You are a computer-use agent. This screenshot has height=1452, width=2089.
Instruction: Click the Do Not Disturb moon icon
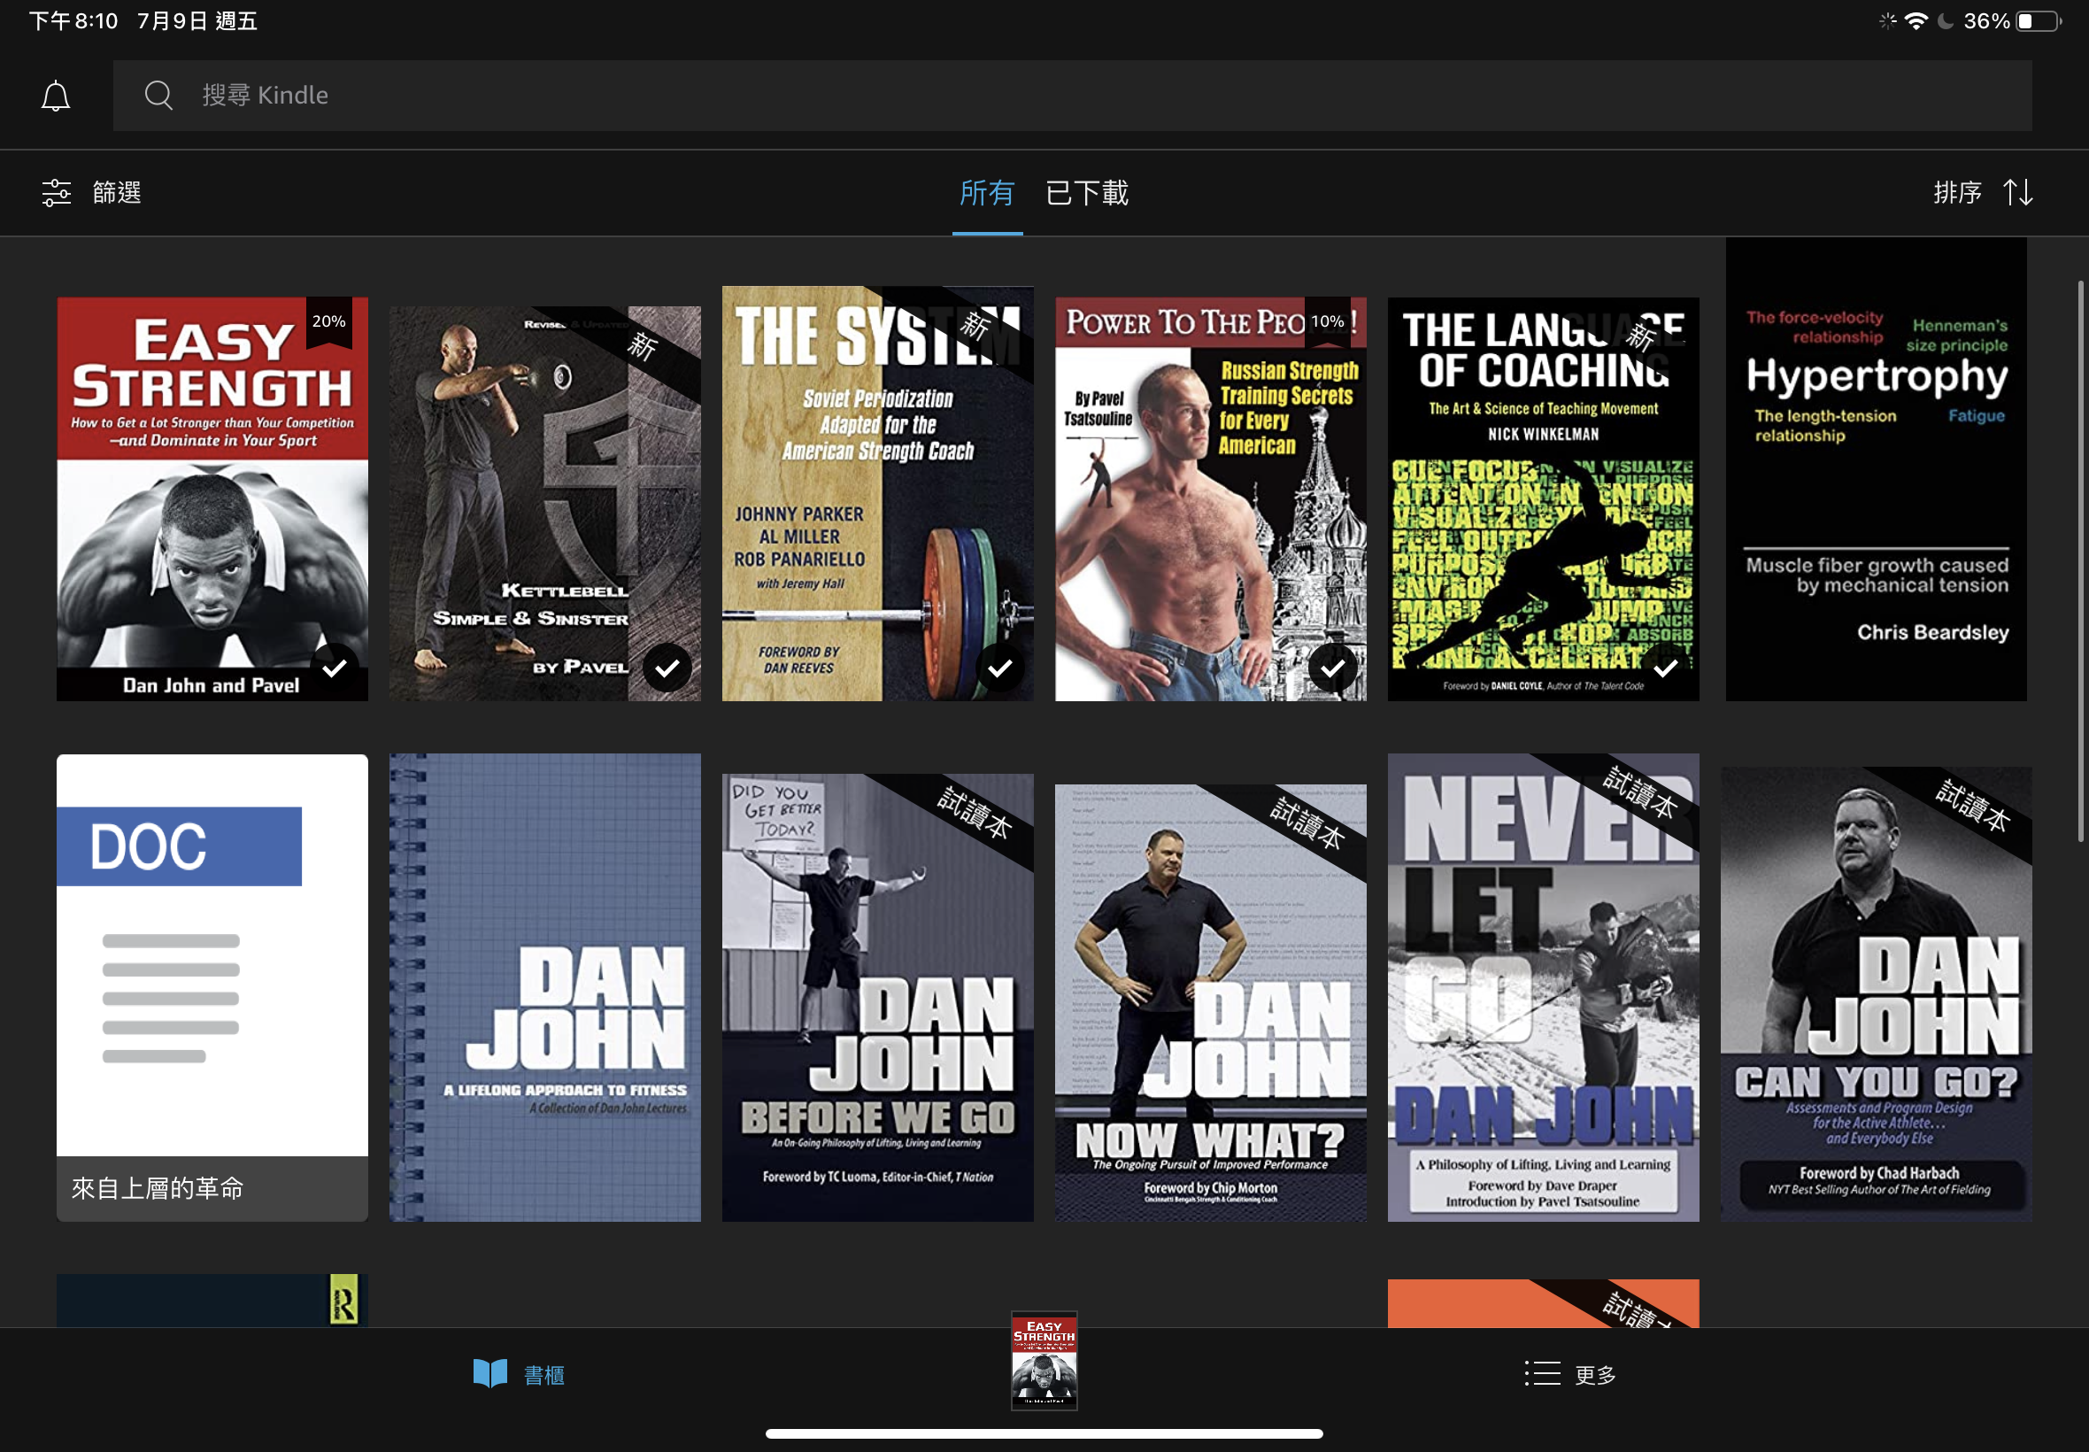pyautogui.click(x=1946, y=21)
